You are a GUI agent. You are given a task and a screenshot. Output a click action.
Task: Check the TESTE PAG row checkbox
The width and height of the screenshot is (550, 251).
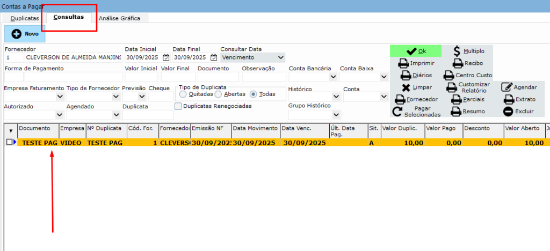pyautogui.click(x=9, y=142)
